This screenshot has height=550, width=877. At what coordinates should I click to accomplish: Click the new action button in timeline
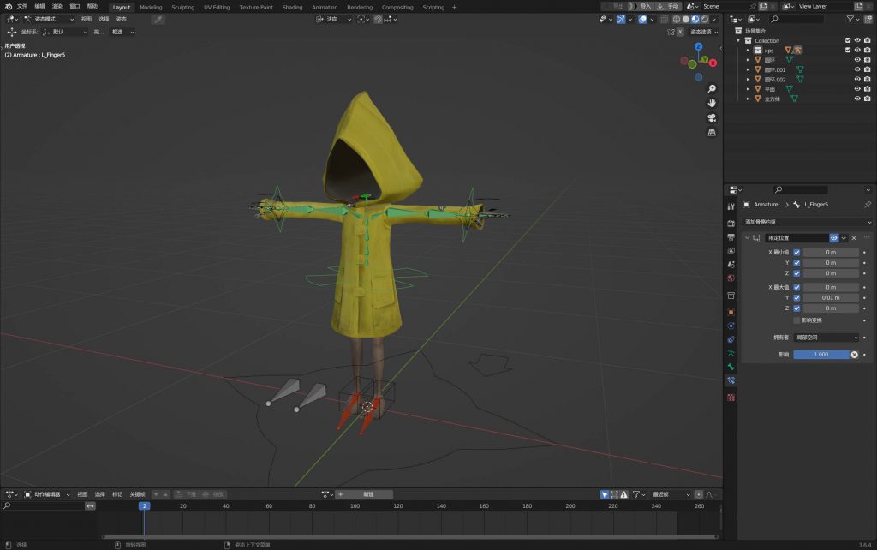pos(365,494)
